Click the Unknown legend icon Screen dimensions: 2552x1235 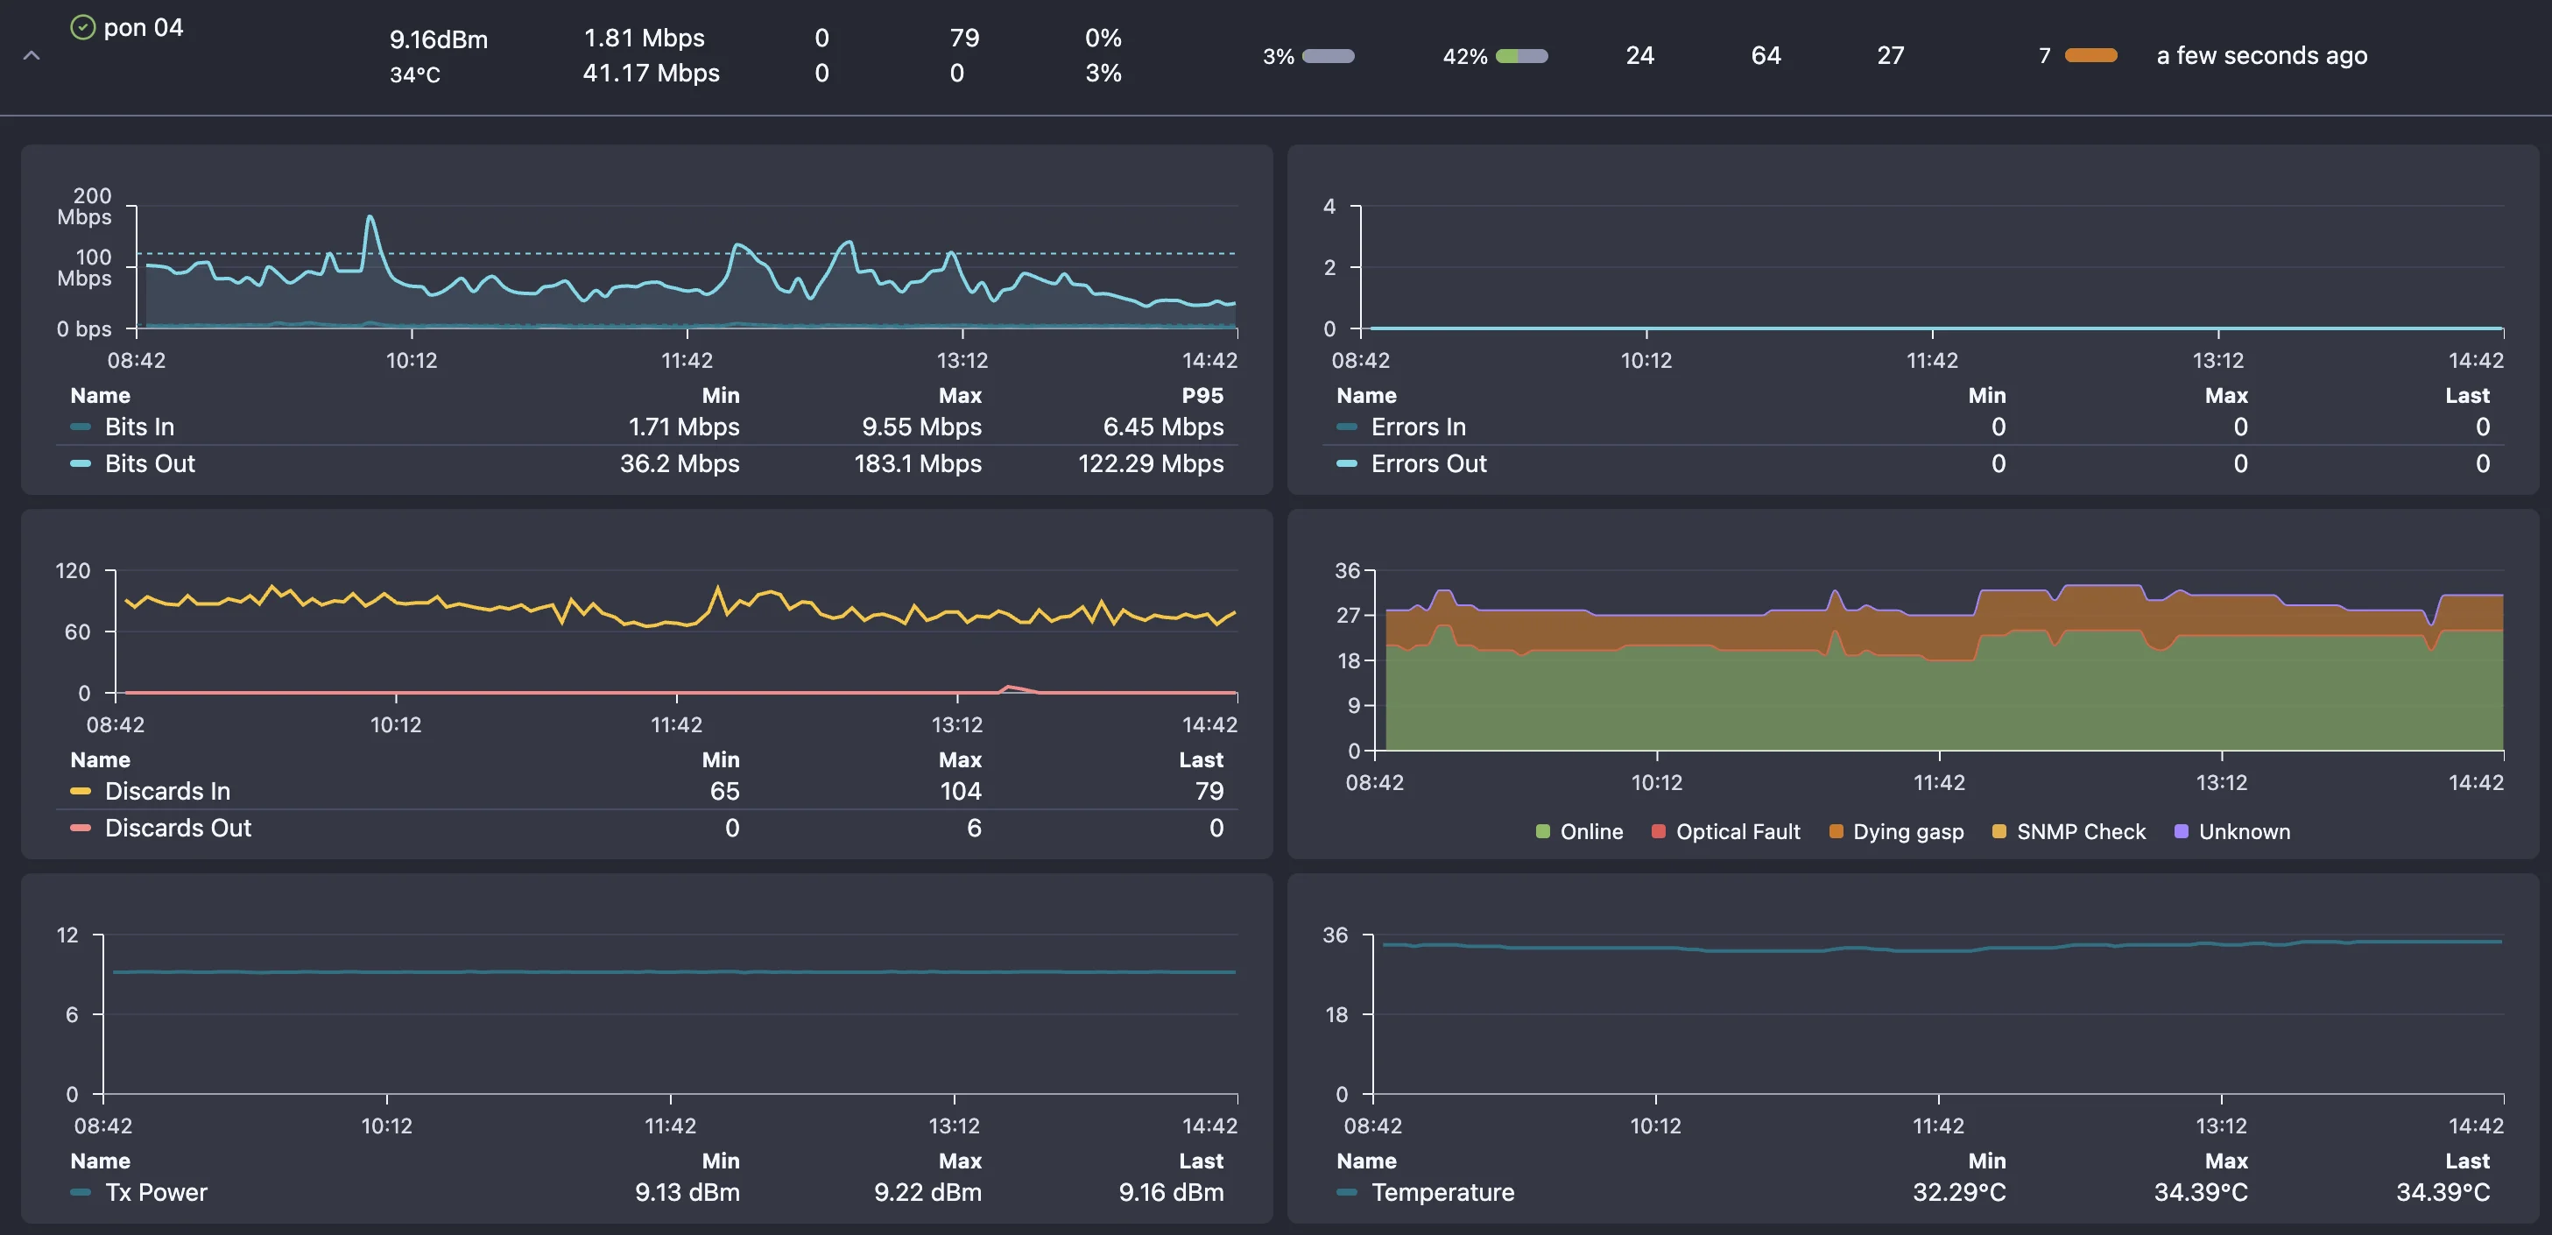[x=2180, y=831]
